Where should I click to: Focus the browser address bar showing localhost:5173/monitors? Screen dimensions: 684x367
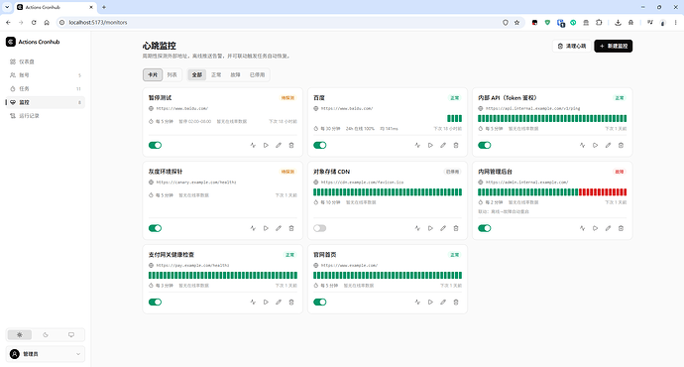(280, 22)
